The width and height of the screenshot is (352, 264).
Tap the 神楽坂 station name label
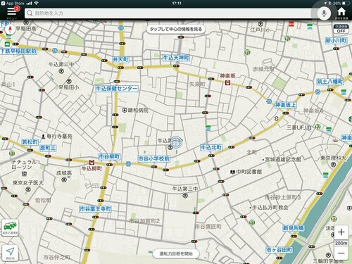pos(227,76)
